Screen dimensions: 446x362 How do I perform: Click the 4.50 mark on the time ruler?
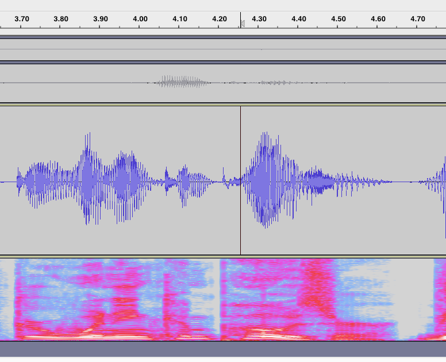click(339, 19)
